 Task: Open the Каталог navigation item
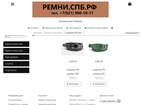(33, 28)
